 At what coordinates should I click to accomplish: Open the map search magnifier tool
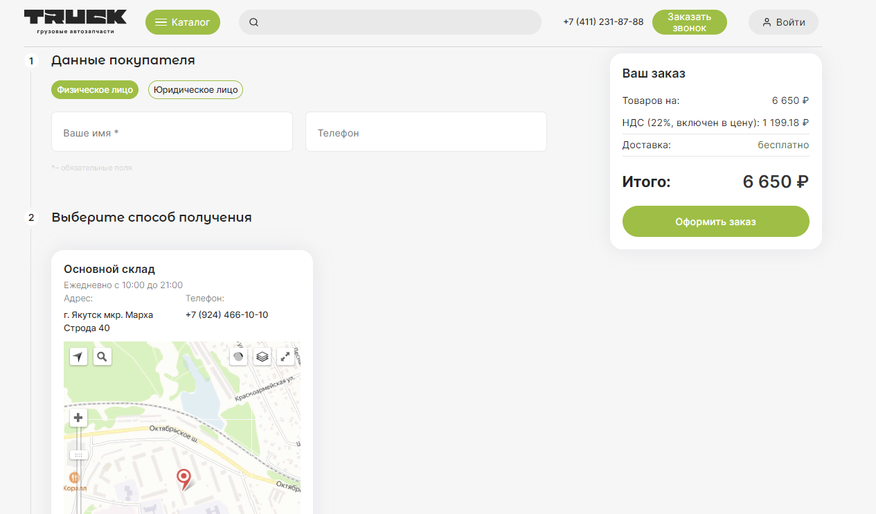tap(102, 357)
